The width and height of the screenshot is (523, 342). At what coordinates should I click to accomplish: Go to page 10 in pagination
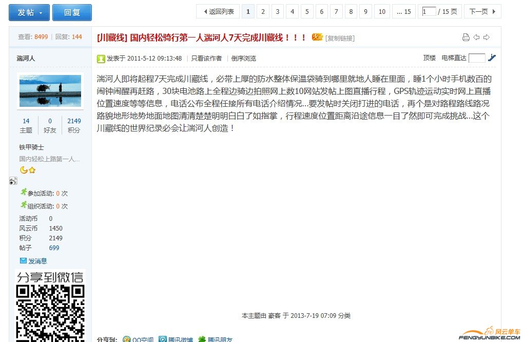(382, 11)
